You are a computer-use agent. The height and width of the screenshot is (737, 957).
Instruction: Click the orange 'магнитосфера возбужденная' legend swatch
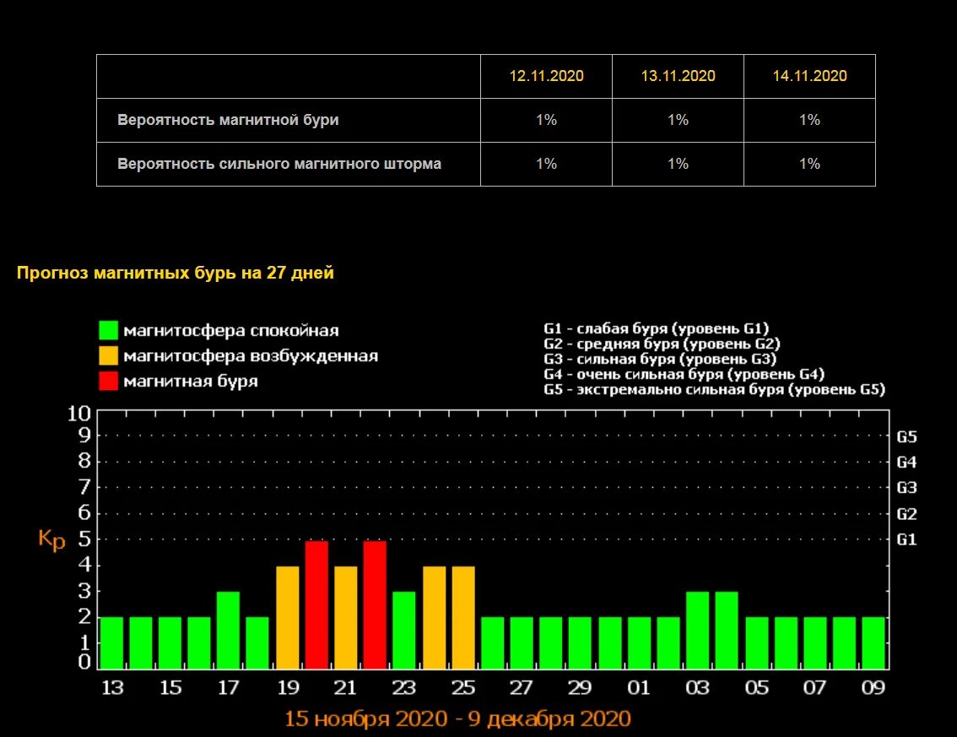pyautogui.click(x=108, y=355)
